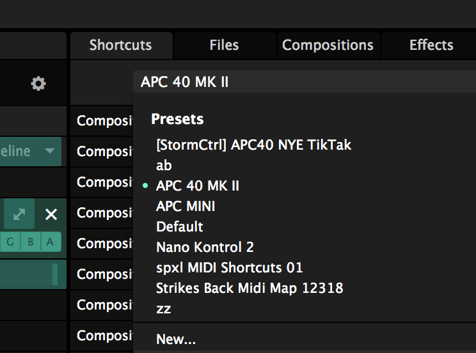The image size is (476, 353).
Task: Select the APC MINI preset
Action: (x=186, y=207)
